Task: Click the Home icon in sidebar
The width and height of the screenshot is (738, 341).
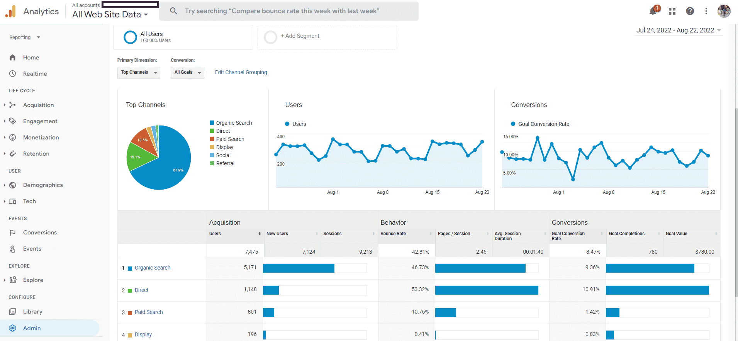Action: click(13, 58)
